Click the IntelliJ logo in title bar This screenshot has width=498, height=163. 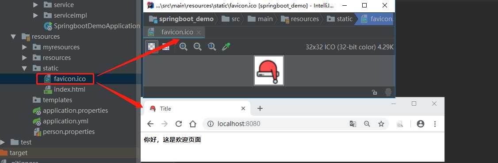151,5
